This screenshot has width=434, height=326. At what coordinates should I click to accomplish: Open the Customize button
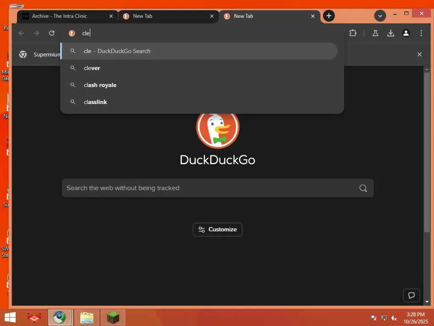(217, 230)
